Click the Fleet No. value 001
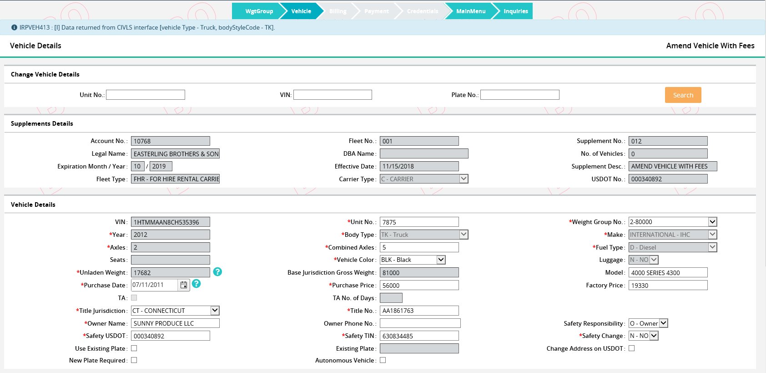The image size is (766, 373). (x=419, y=141)
